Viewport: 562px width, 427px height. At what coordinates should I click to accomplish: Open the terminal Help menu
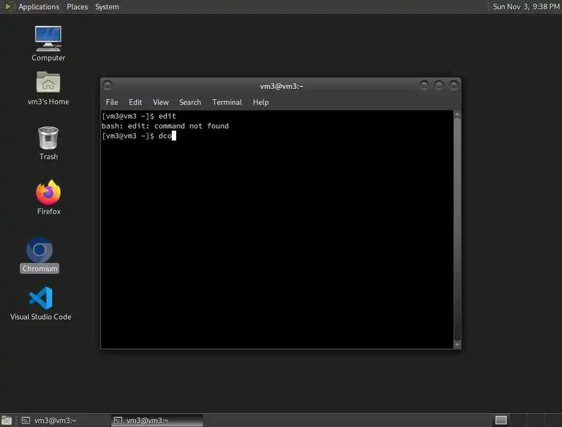tap(261, 102)
